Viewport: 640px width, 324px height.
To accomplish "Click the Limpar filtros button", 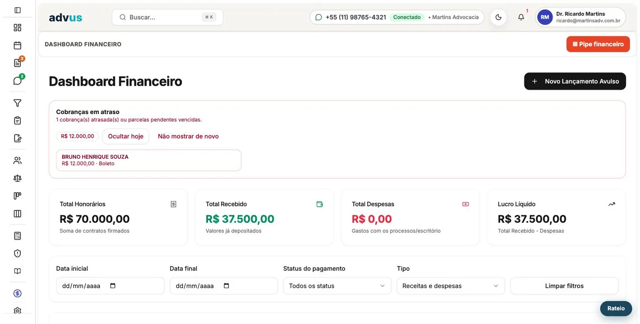I will pos(564,286).
